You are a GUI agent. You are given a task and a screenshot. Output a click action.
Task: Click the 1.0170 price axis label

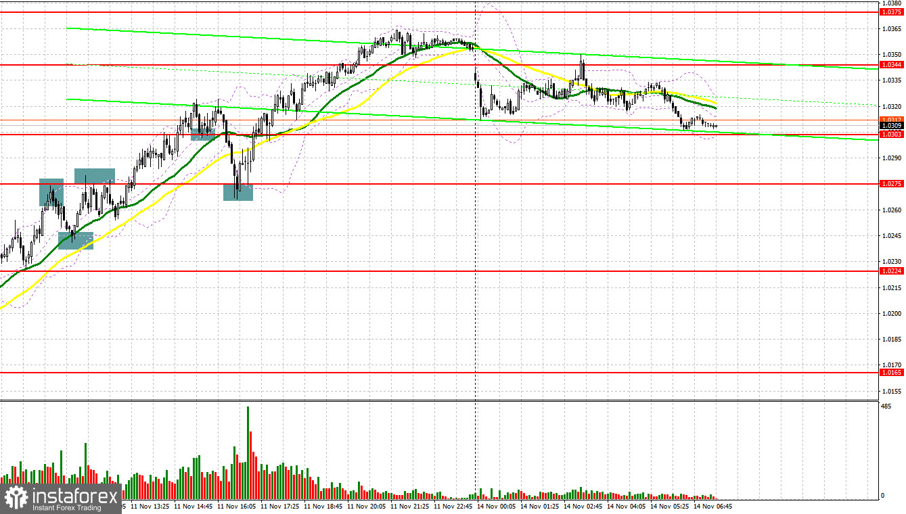(x=890, y=365)
